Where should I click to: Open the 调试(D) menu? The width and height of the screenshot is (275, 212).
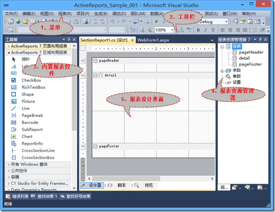pos(119,14)
